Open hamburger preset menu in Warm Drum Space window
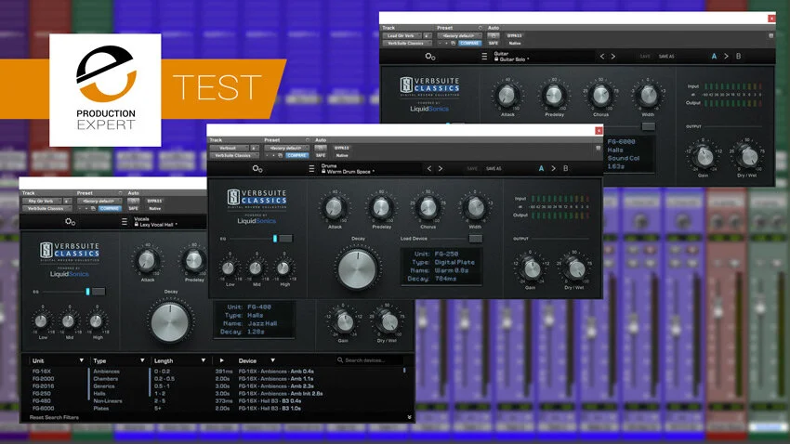 click(x=311, y=169)
